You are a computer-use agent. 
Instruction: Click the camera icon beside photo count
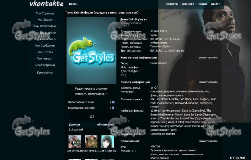click(113, 102)
